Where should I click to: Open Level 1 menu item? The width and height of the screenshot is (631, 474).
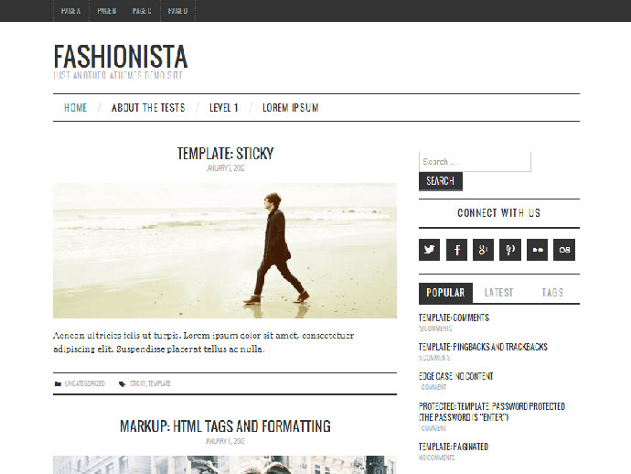coord(224,108)
